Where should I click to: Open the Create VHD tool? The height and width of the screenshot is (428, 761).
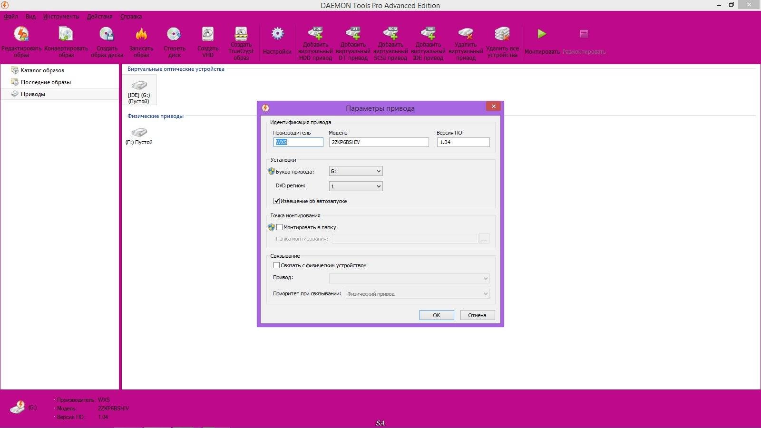tap(208, 42)
